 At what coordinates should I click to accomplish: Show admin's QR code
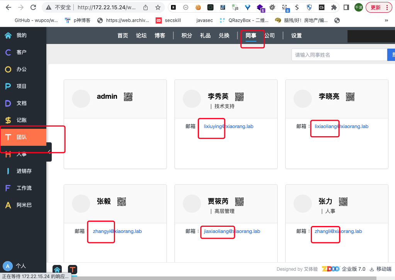point(128,96)
